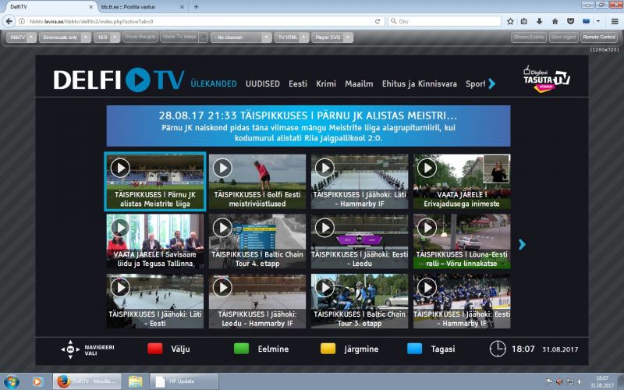Open the Windows Start menu
Image resolution: width=624 pixels, height=390 pixels.
[x=12, y=381]
